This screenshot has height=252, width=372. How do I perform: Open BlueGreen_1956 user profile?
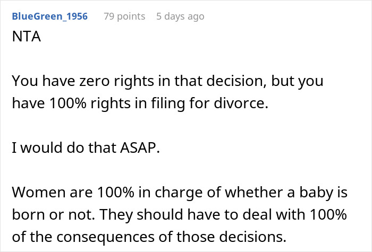[x=50, y=16]
